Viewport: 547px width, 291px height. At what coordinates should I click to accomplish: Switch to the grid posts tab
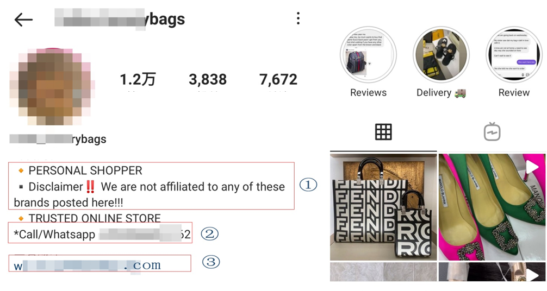[383, 132]
